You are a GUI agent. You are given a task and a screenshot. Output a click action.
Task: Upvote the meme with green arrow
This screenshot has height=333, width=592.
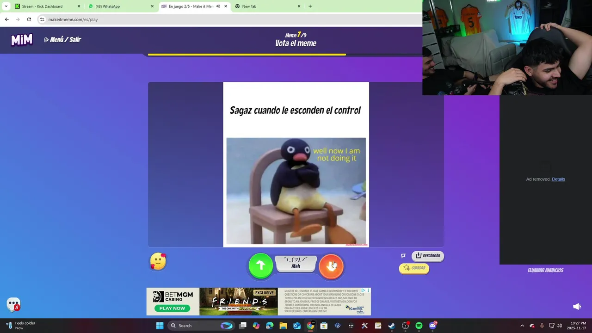point(260,265)
